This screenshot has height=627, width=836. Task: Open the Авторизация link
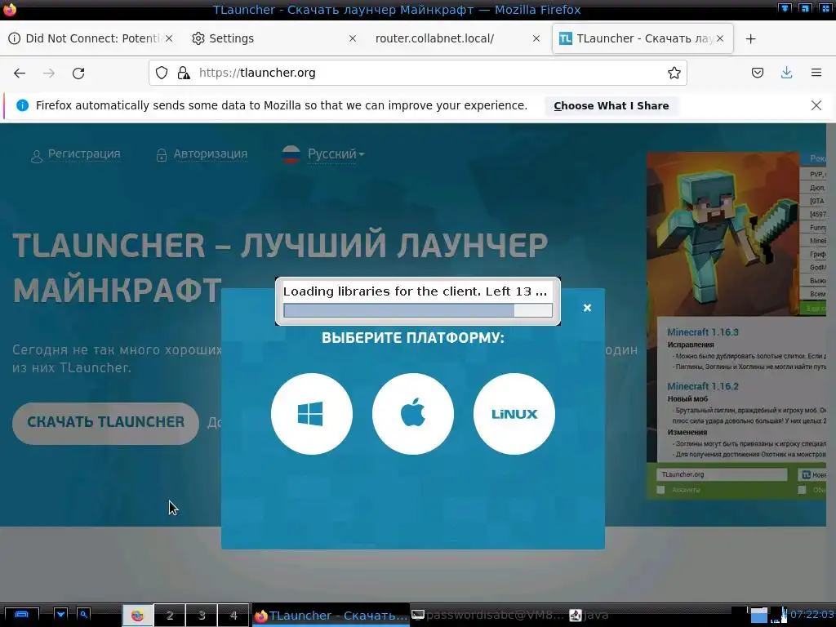point(202,154)
